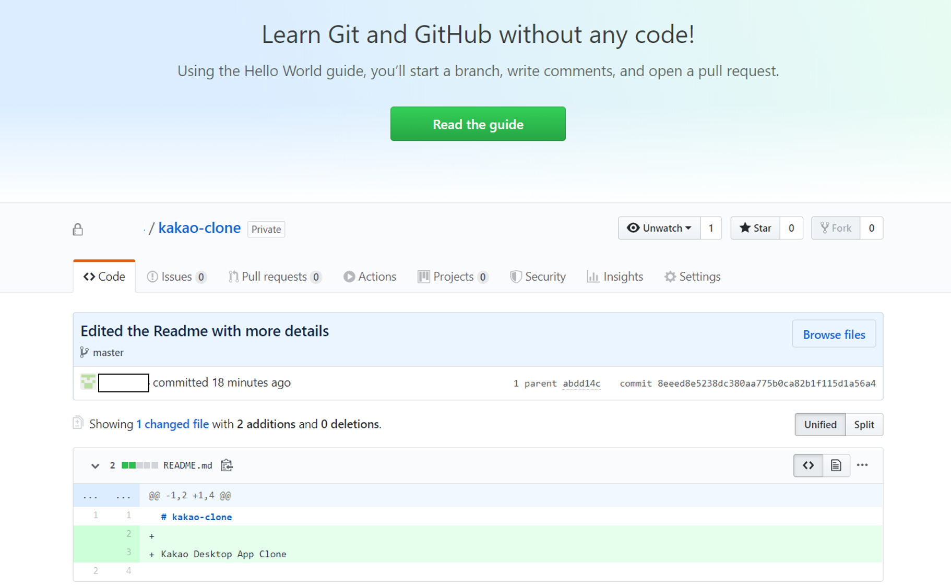
Task: Click the Code tab angle-brackets icon
Action: click(89, 277)
